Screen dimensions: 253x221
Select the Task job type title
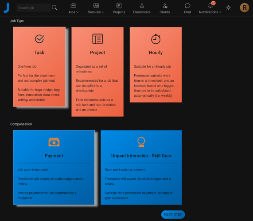click(39, 53)
